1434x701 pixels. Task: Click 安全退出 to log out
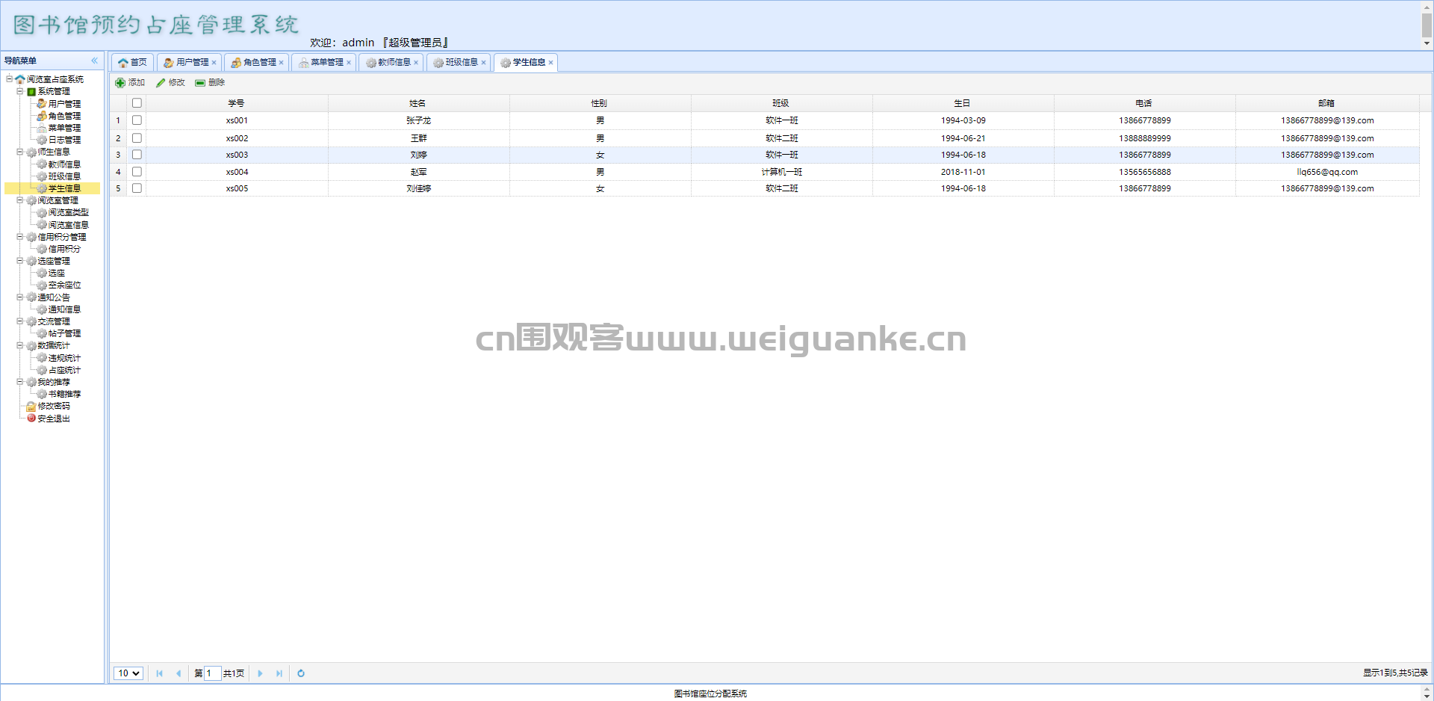click(54, 419)
